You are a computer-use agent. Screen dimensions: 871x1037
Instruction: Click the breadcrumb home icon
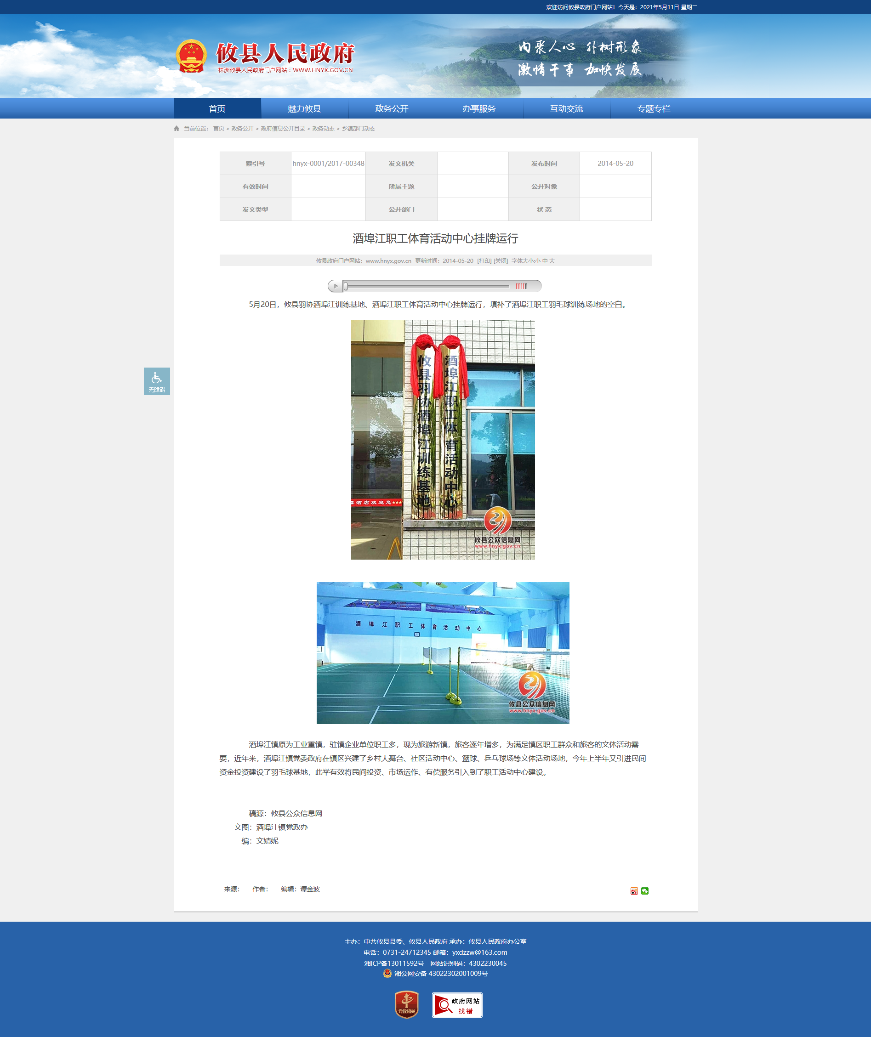(176, 128)
